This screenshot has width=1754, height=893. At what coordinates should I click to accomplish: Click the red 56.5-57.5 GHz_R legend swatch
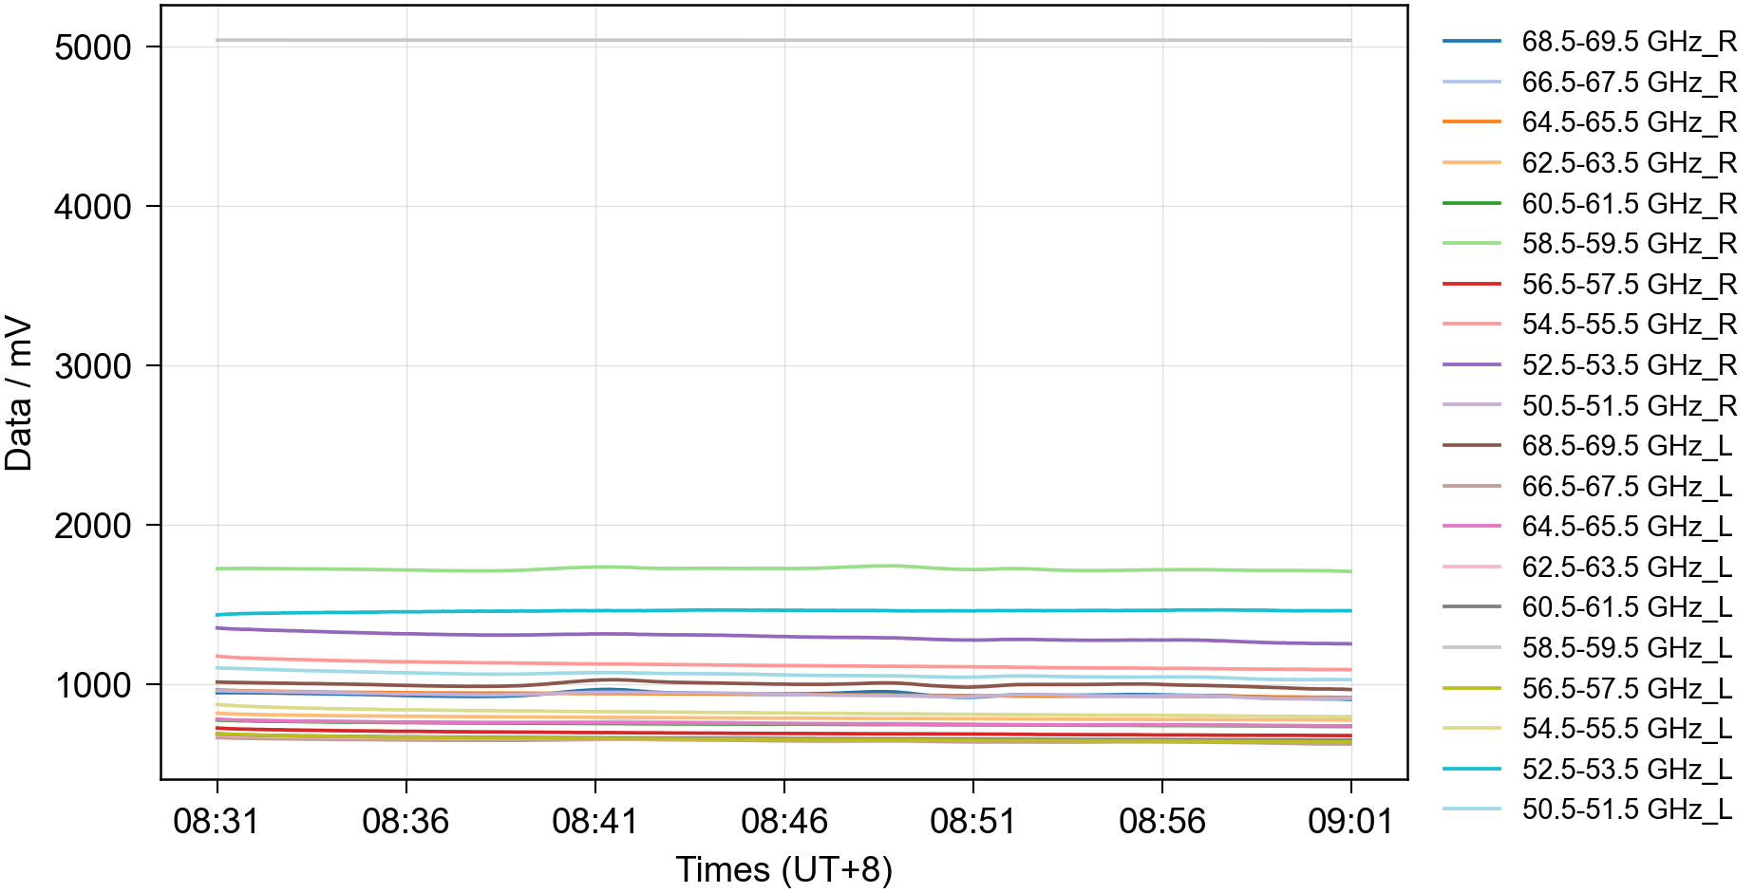tap(1471, 285)
